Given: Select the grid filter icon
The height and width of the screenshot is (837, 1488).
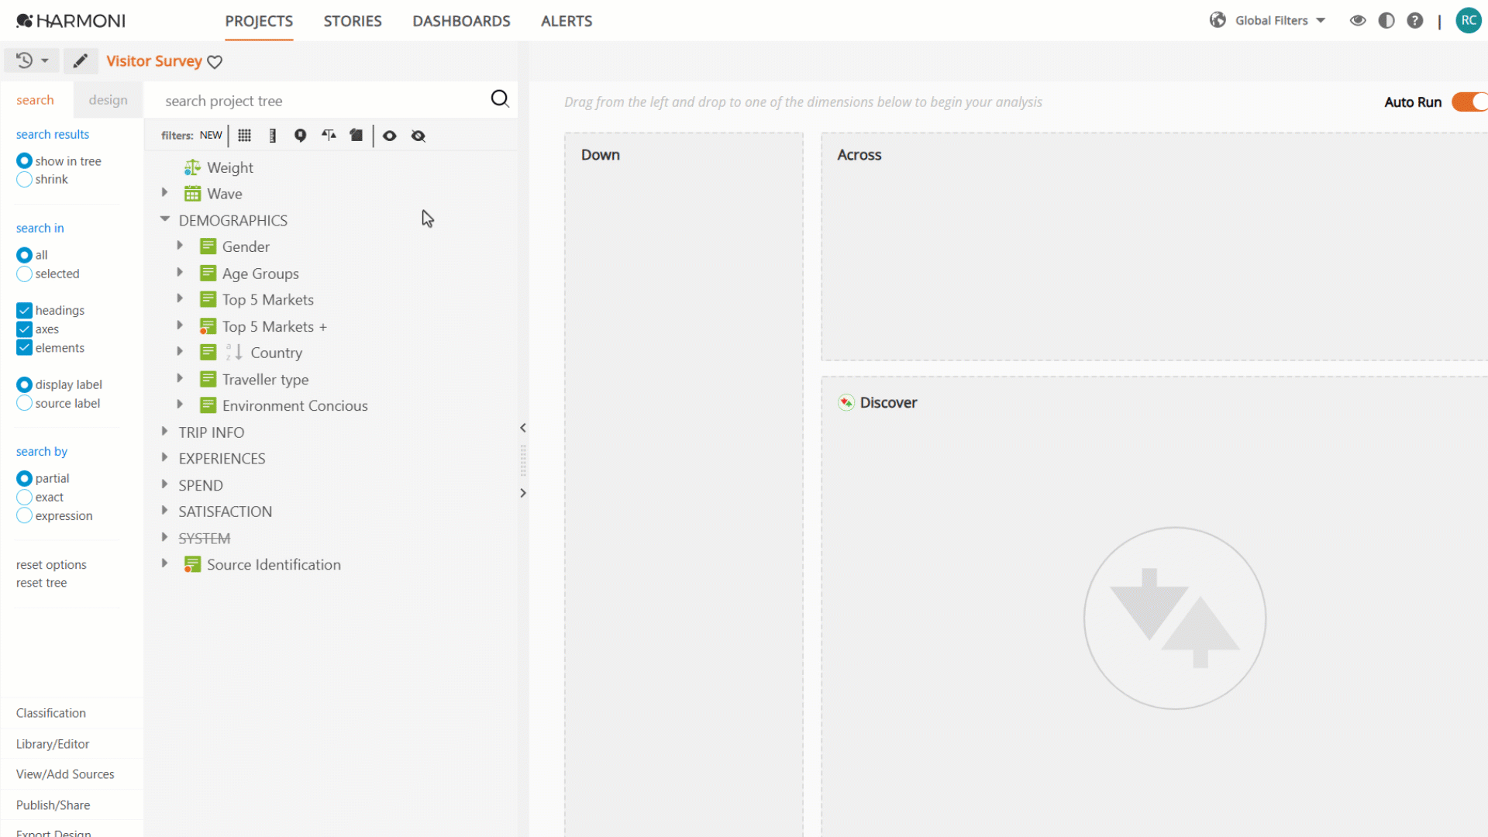Looking at the screenshot, I should tap(245, 136).
